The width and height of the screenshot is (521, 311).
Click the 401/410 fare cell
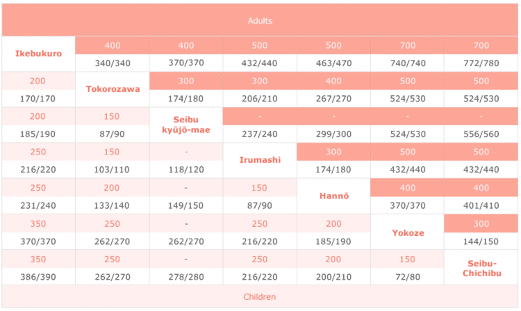tap(481, 205)
